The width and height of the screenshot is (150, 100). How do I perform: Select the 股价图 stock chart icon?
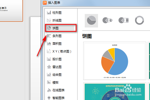[x=49, y=59]
